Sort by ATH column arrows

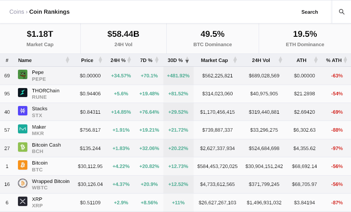pos(316,60)
